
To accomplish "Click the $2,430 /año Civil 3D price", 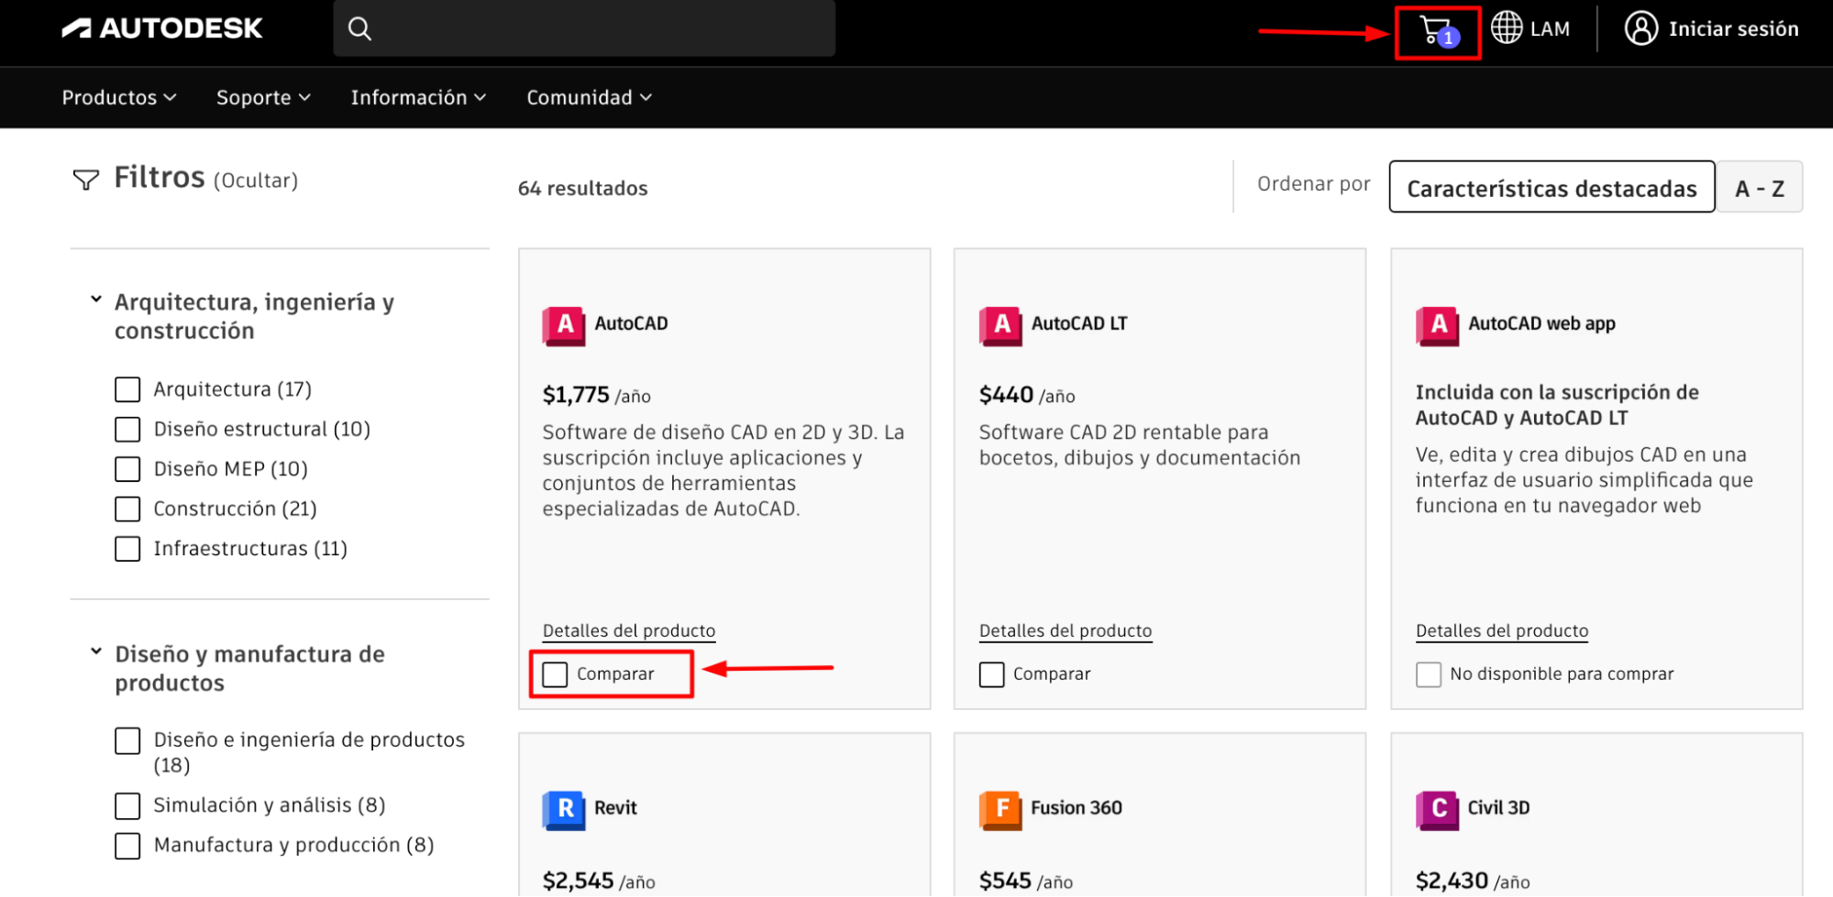I will click(x=1473, y=881).
